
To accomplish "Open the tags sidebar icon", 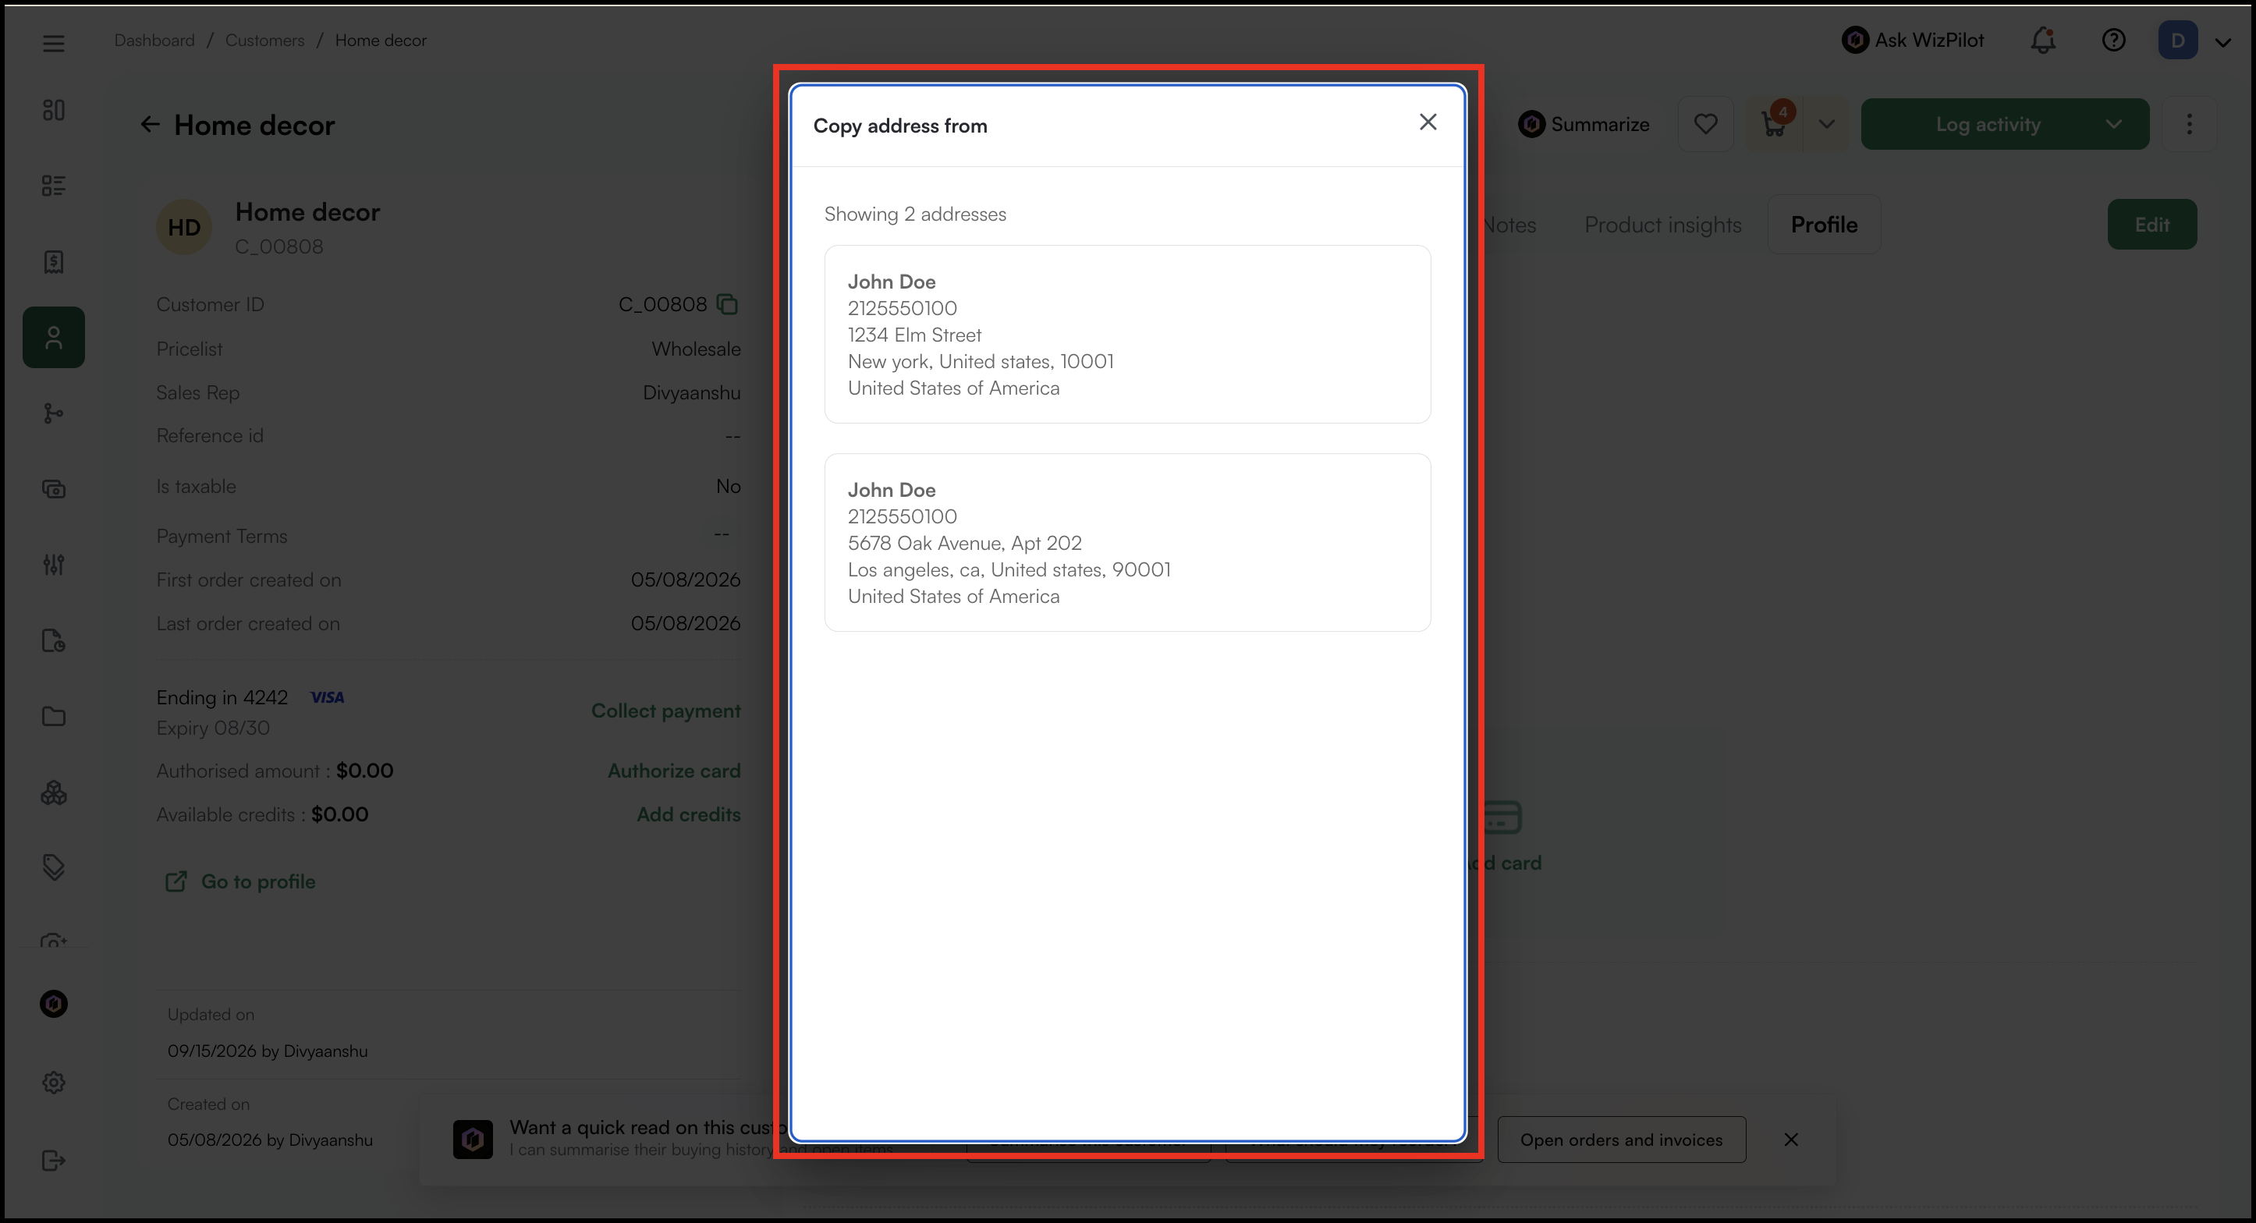I will coord(53,867).
